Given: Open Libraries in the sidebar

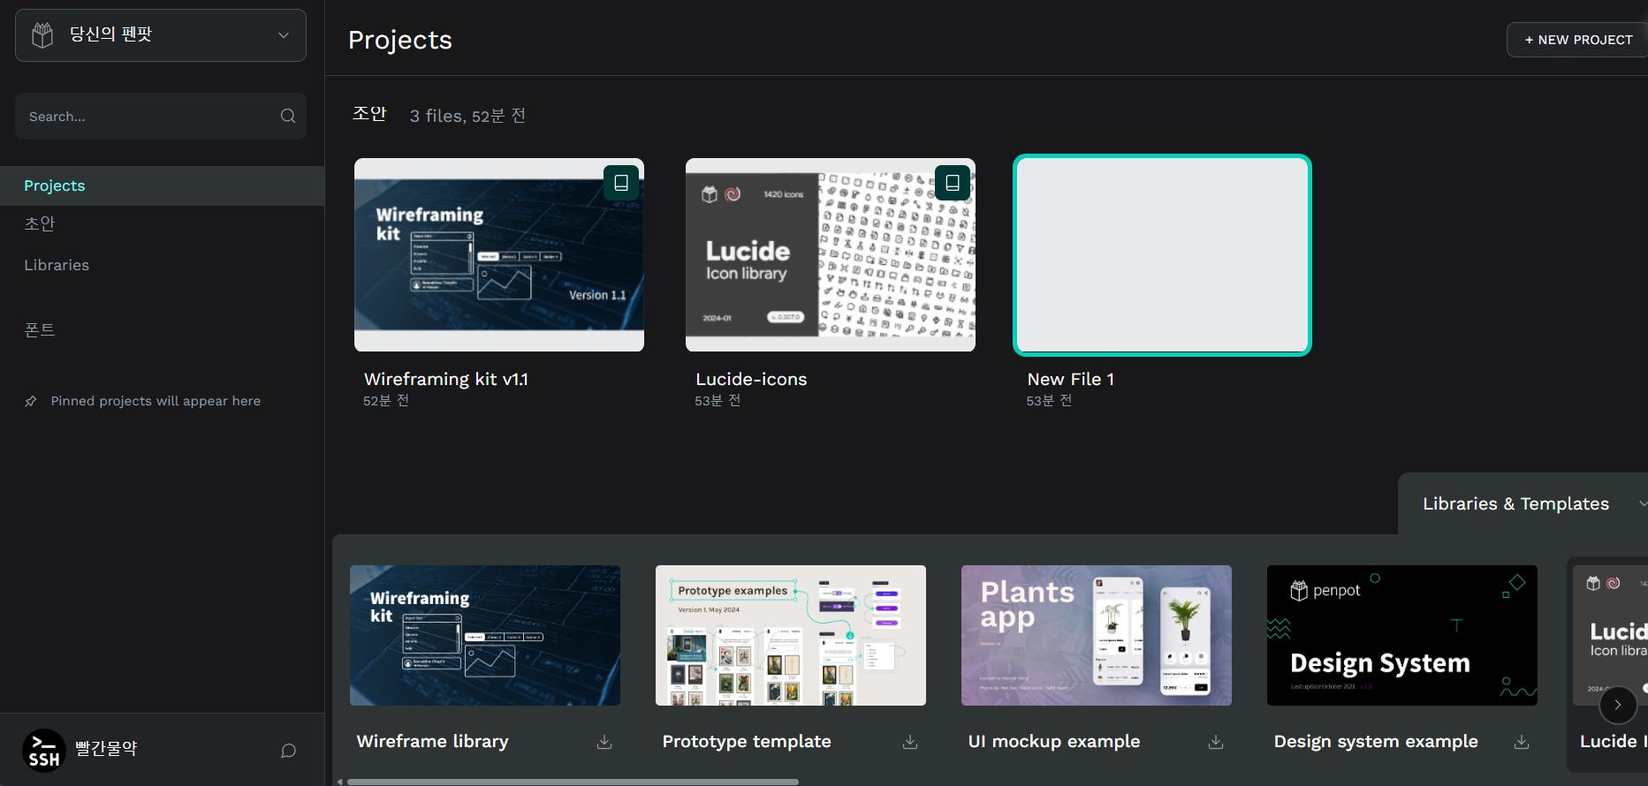Looking at the screenshot, I should [57, 265].
